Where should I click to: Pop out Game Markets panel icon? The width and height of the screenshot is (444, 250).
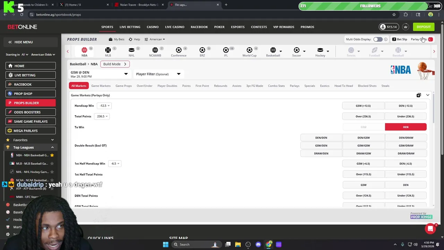point(419,95)
